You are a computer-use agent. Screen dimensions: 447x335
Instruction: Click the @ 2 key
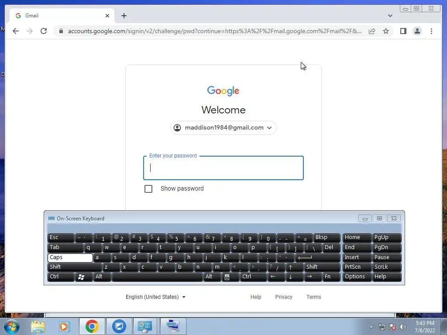(120, 238)
